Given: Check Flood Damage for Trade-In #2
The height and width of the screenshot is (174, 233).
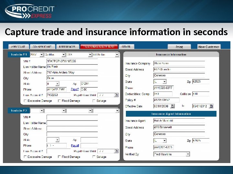Looking at the screenshot, I should (59, 157).
